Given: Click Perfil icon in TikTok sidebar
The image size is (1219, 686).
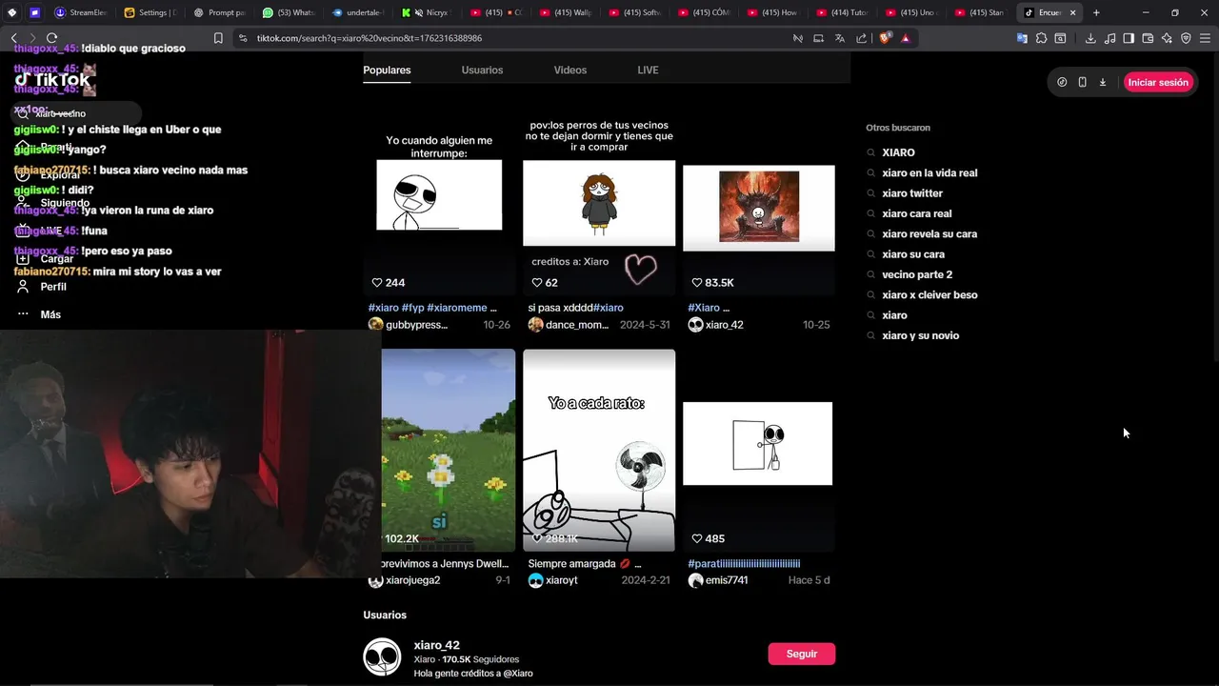Looking at the screenshot, I should [23, 287].
